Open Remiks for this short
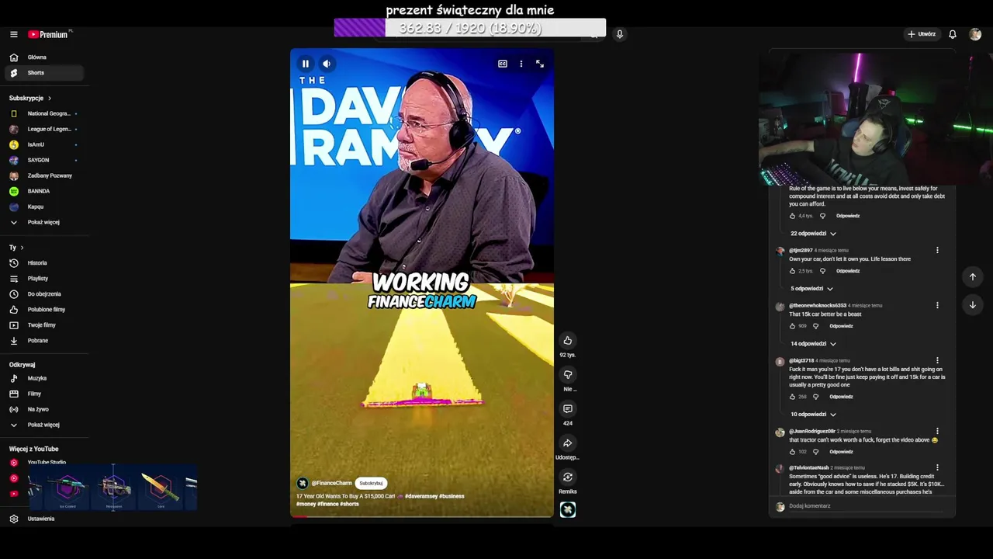 pos(568,477)
